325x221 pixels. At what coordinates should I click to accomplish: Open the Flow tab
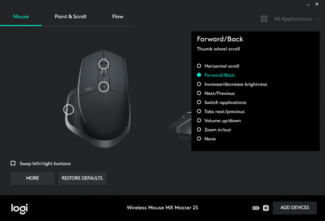coord(118,16)
